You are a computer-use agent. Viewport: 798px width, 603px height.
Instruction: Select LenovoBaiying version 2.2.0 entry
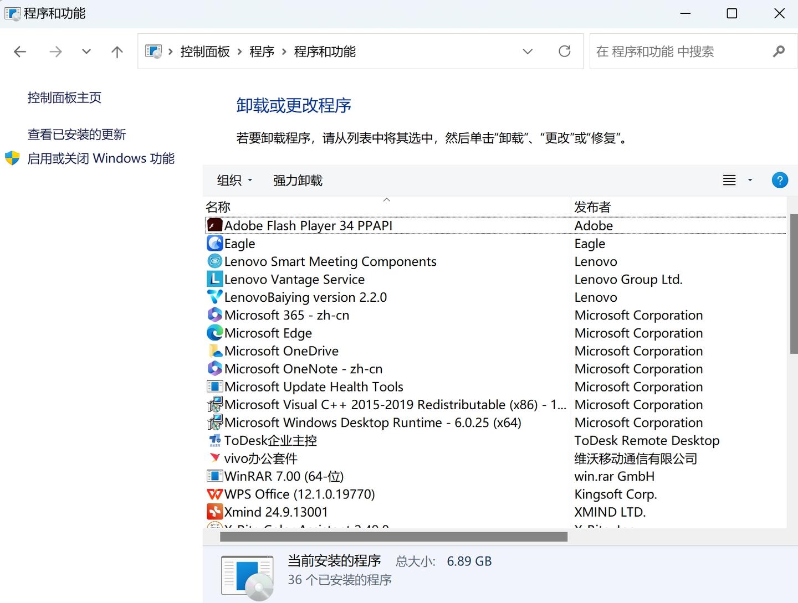305,297
